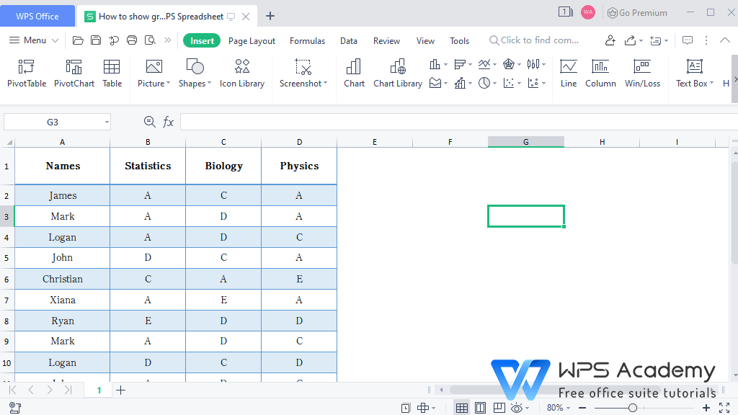The width and height of the screenshot is (738, 415).
Task: Insert a PivotTable
Action: [x=26, y=72]
